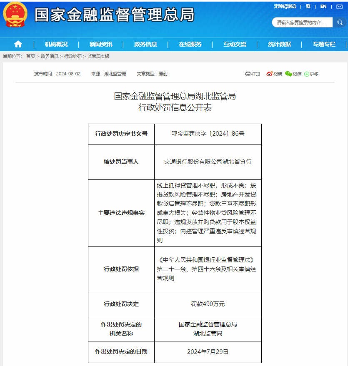Open the 新闻资讯 menu
This screenshot has height=366, width=348.
(x=101, y=44)
